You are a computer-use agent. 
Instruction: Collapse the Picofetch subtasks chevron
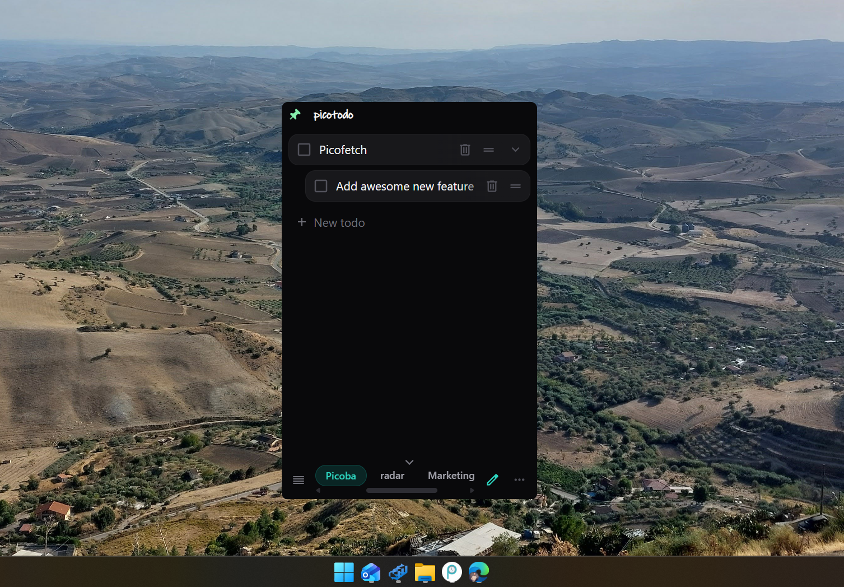(x=515, y=150)
